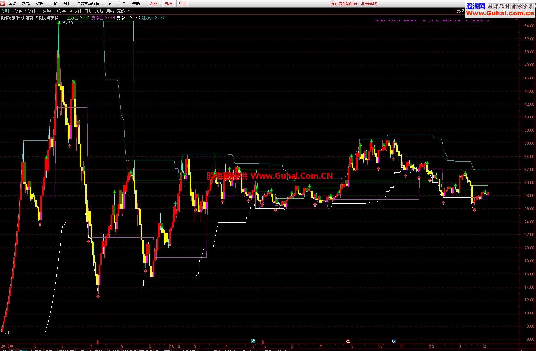The height and width of the screenshot is (351, 536).
Task: Click the 2015年 date axis label
Action: (7, 347)
